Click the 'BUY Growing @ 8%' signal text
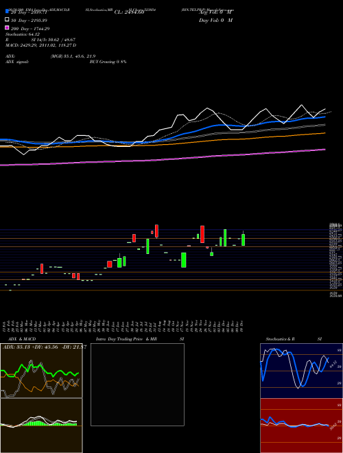343x453 pixels. (108, 62)
